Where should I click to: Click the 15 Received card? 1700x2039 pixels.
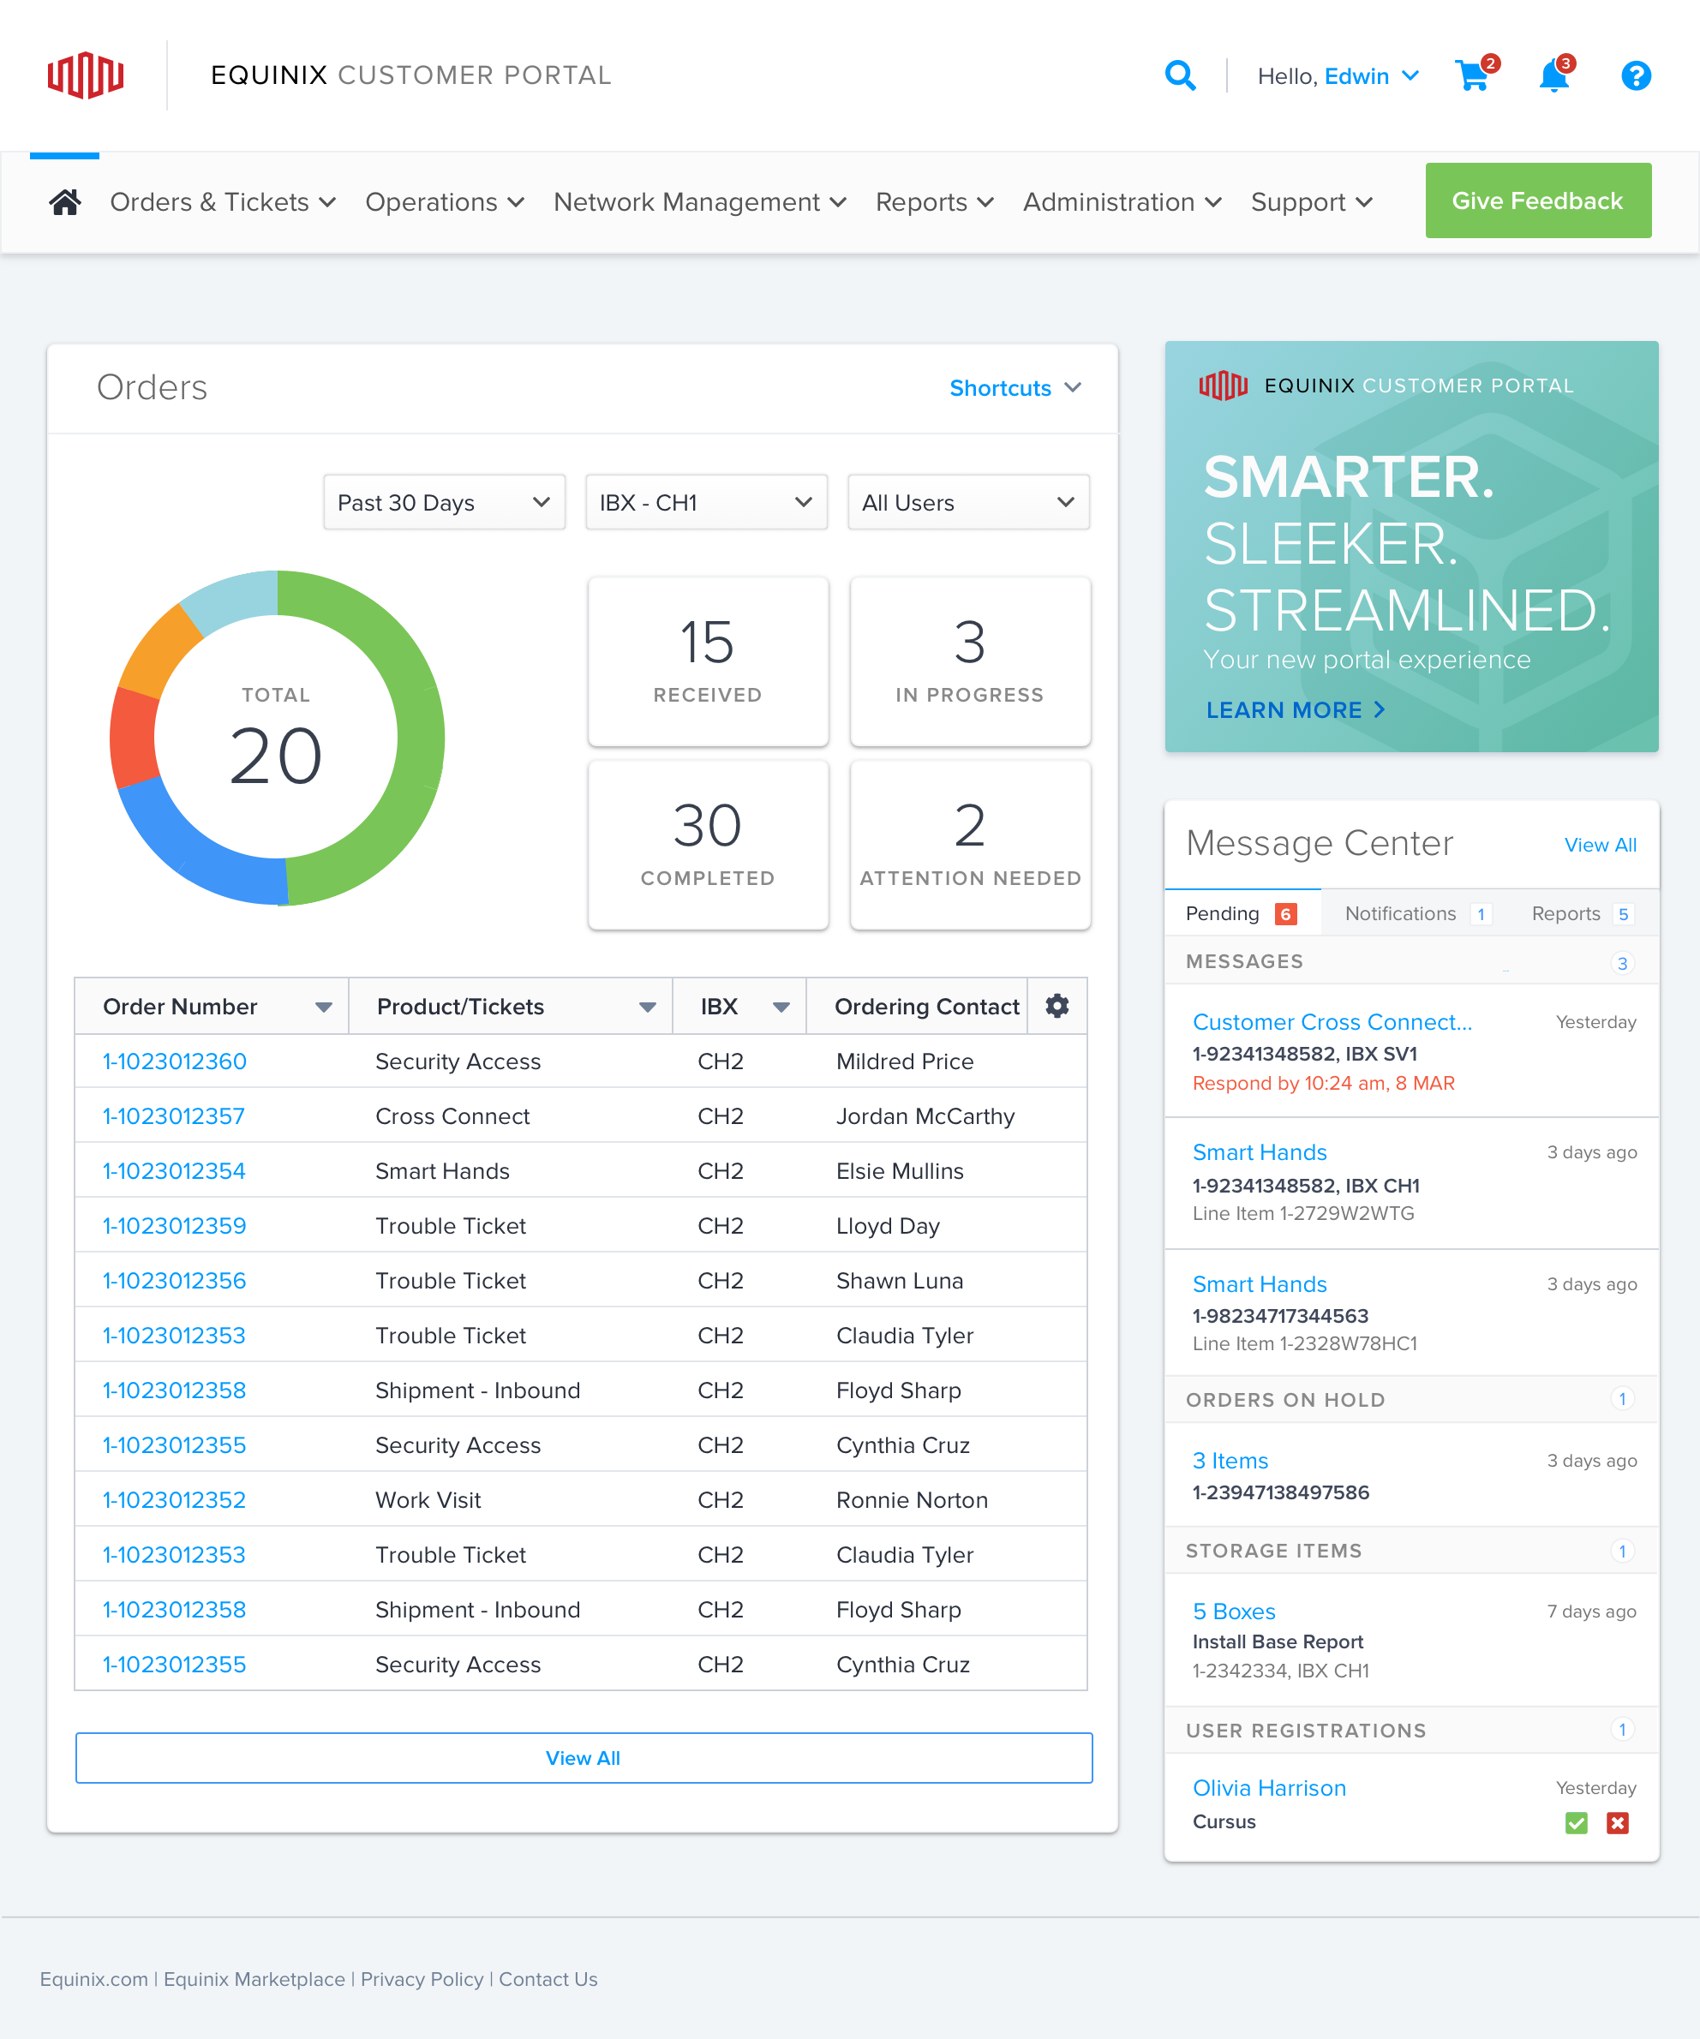click(x=708, y=661)
